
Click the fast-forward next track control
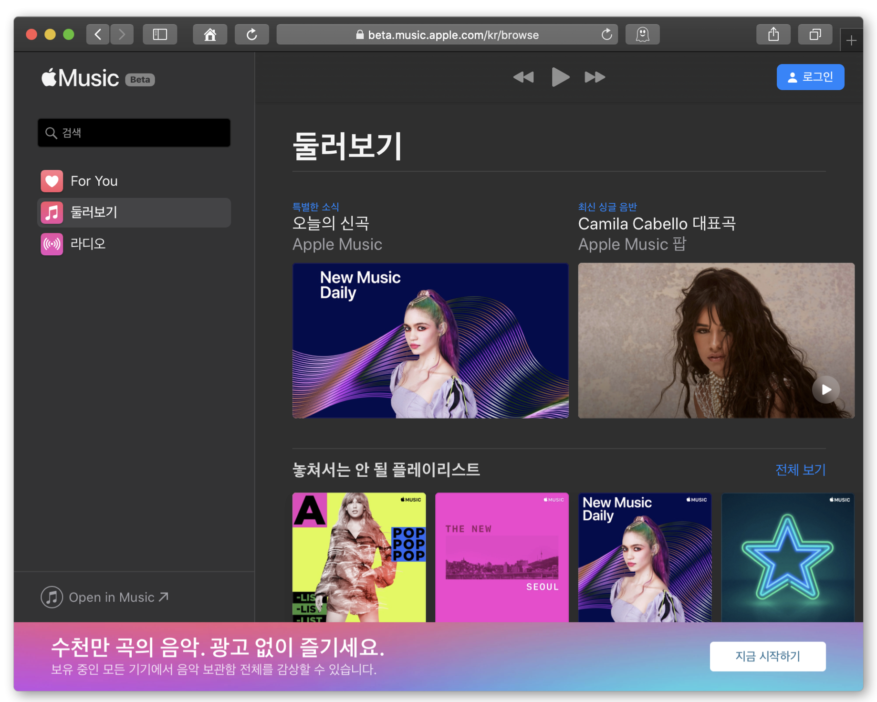click(x=595, y=77)
